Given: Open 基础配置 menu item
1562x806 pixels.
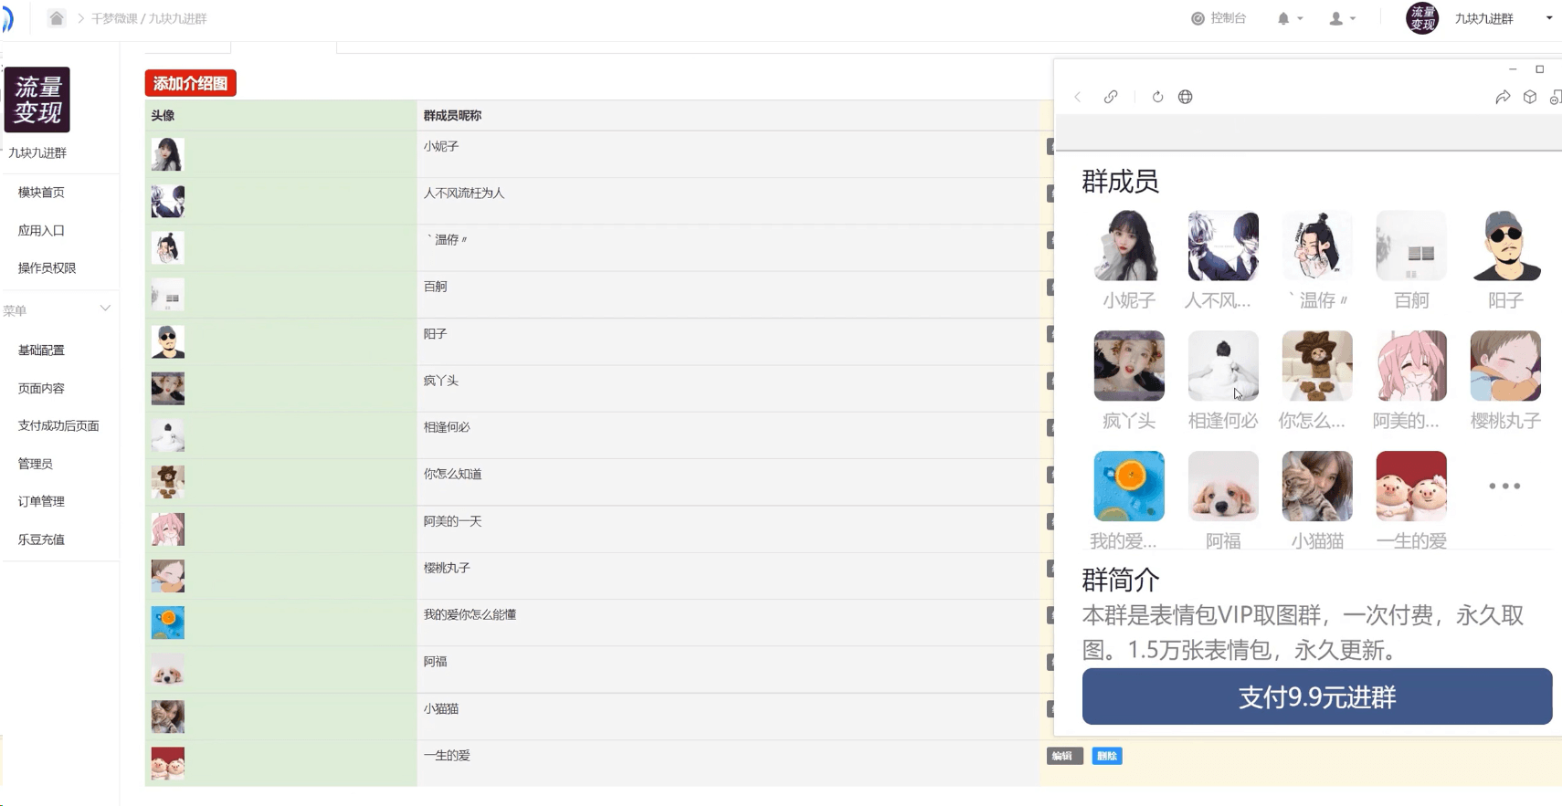Looking at the screenshot, I should coord(41,351).
